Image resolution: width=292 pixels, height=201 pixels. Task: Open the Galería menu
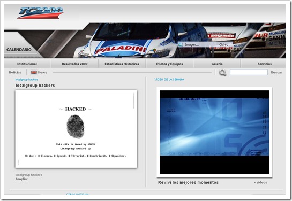click(x=217, y=64)
